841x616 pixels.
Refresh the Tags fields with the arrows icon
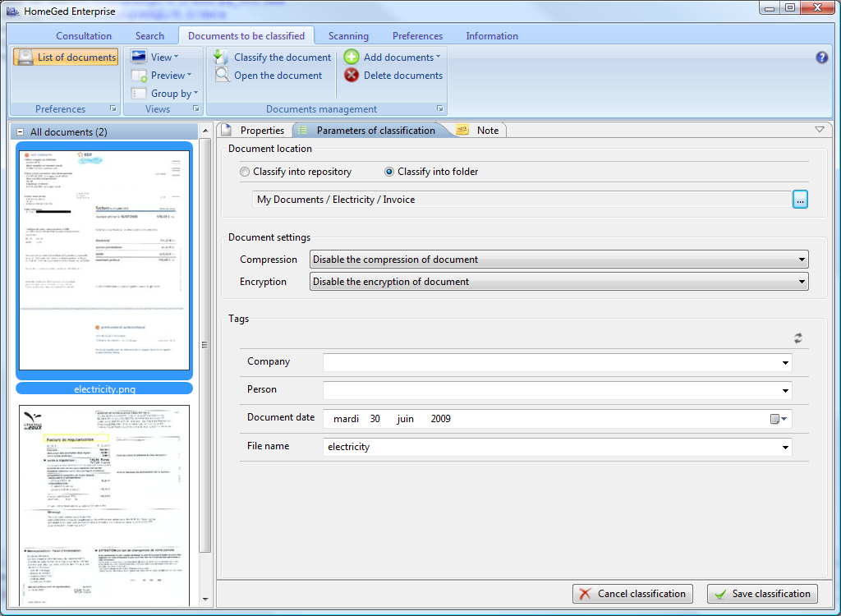(797, 338)
